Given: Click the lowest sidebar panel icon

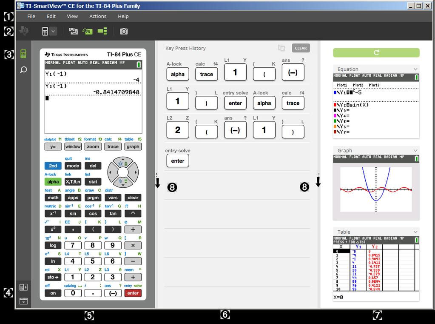Looking at the screenshot, I should pyautogui.click(x=23, y=301).
